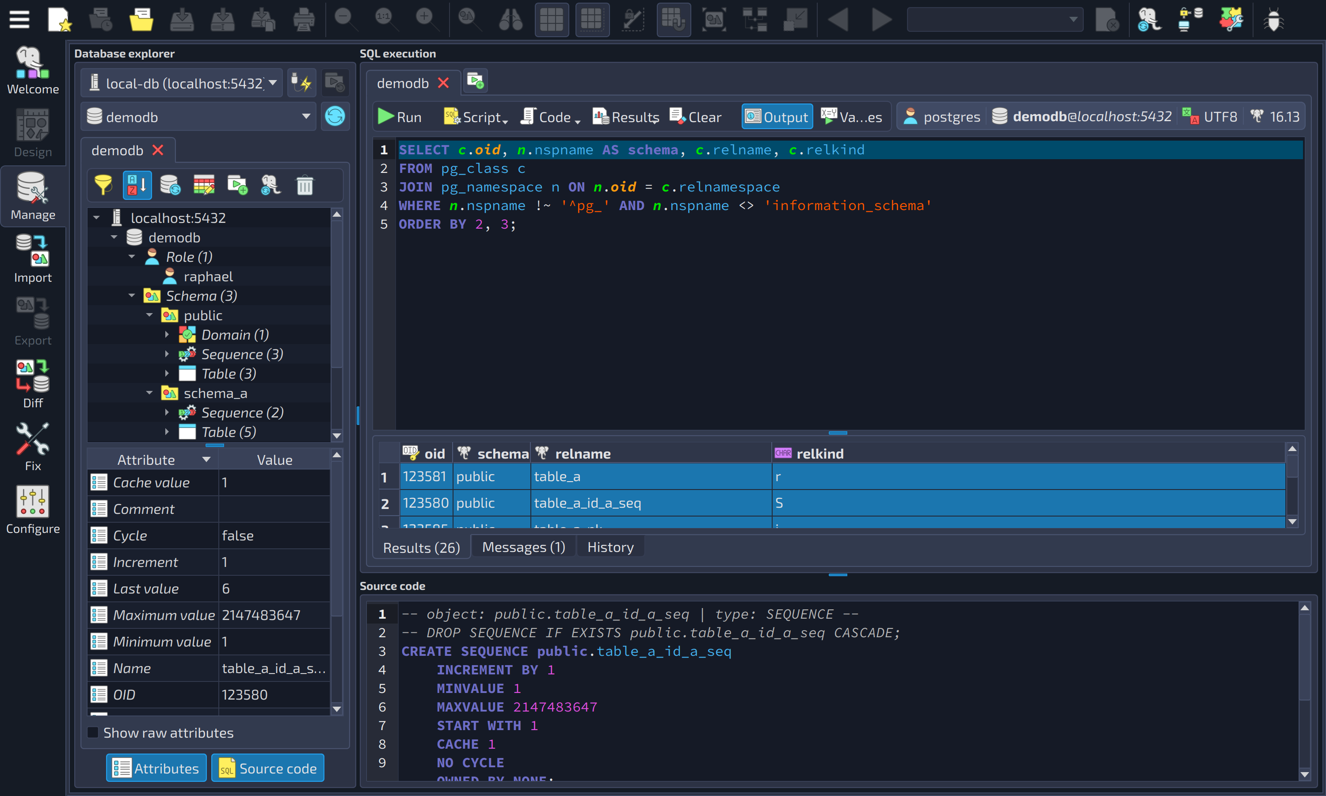Click the zoom in magnifier icon
This screenshot has width=1326, height=796.
[x=426, y=20]
